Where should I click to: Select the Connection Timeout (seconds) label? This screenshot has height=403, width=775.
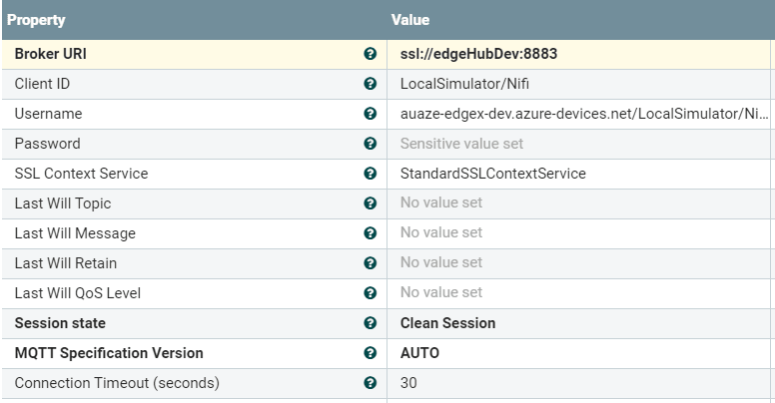(x=117, y=383)
